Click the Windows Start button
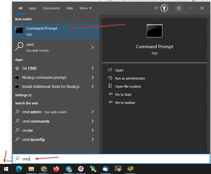This screenshot has width=211, height=174. 6,169
